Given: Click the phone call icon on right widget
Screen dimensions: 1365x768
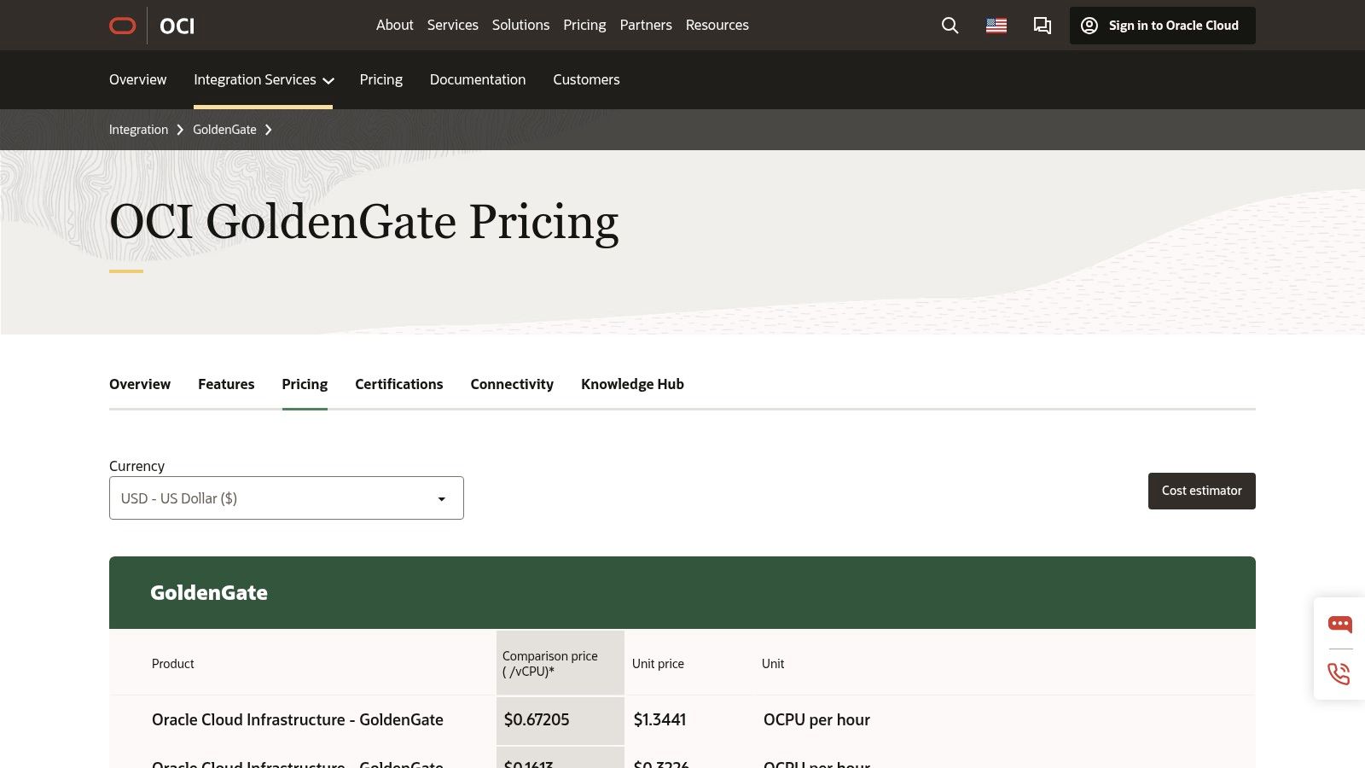Looking at the screenshot, I should pyautogui.click(x=1339, y=673).
